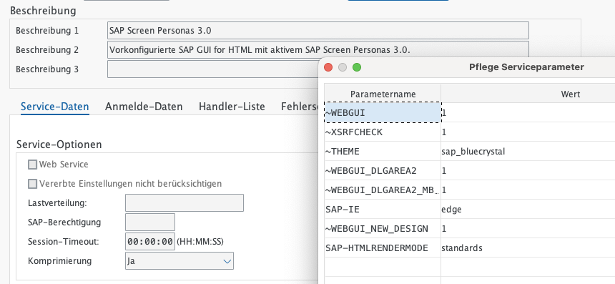
Task: Select the SAP-HTMLRENDERMODE parameter cell
Action: [x=383, y=248]
